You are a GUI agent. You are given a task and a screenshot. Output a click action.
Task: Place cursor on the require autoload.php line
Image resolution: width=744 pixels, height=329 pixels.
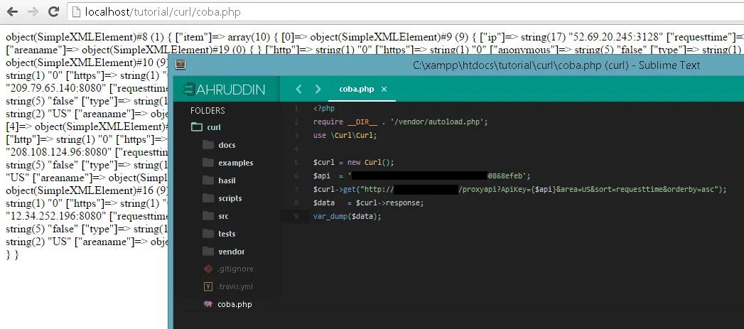(401, 122)
